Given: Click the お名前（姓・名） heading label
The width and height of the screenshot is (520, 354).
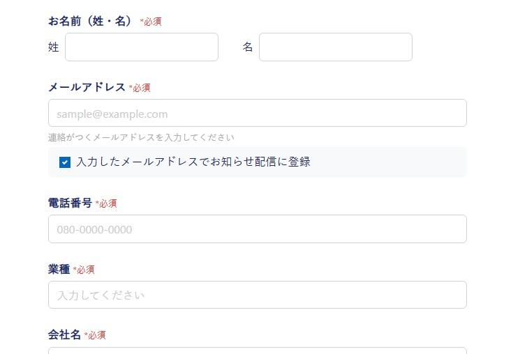Looking at the screenshot, I should click(x=90, y=21).
